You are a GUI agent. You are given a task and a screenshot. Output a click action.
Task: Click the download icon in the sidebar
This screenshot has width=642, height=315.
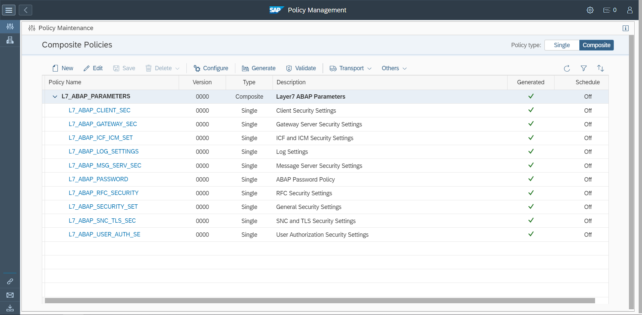(10, 308)
